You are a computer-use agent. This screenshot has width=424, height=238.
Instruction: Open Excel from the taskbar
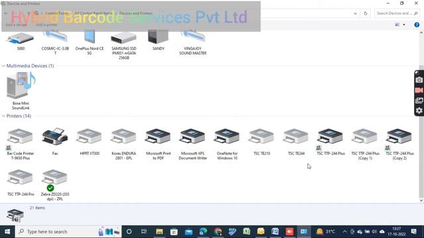(x=246, y=231)
